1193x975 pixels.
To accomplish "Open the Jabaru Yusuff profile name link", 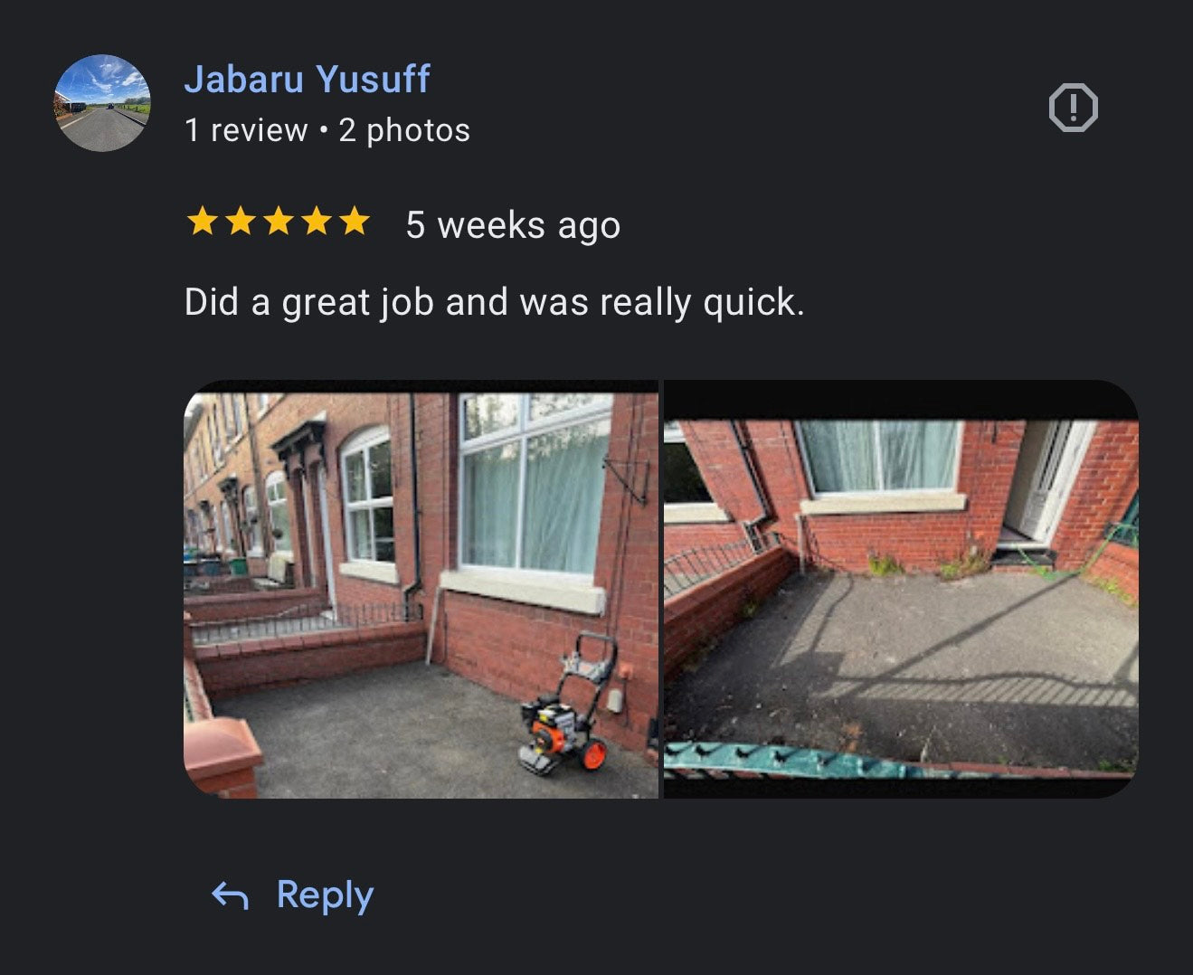I will 308,79.
